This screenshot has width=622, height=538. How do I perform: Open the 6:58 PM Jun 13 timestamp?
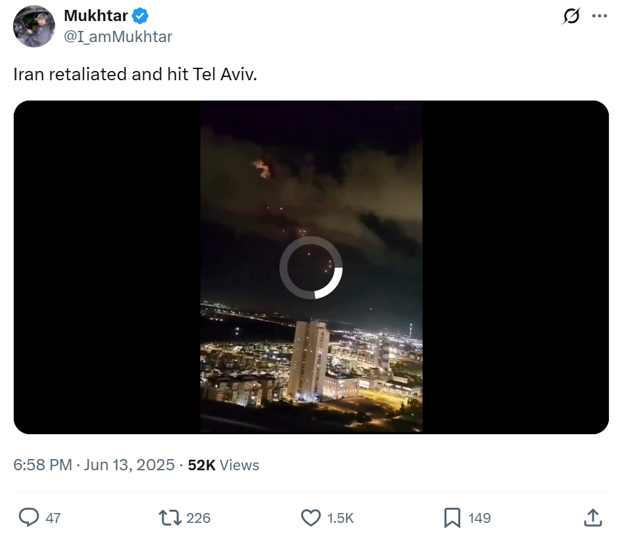tap(94, 465)
